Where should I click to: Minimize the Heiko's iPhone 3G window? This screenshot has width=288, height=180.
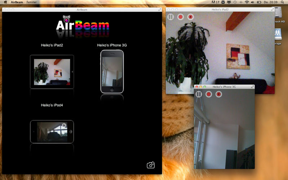click(201, 87)
